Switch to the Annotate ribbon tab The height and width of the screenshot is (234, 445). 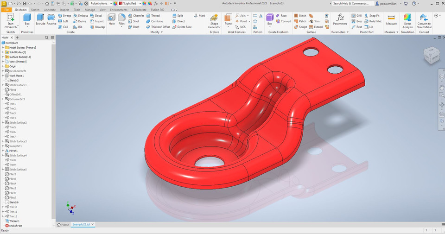point(50,10)
